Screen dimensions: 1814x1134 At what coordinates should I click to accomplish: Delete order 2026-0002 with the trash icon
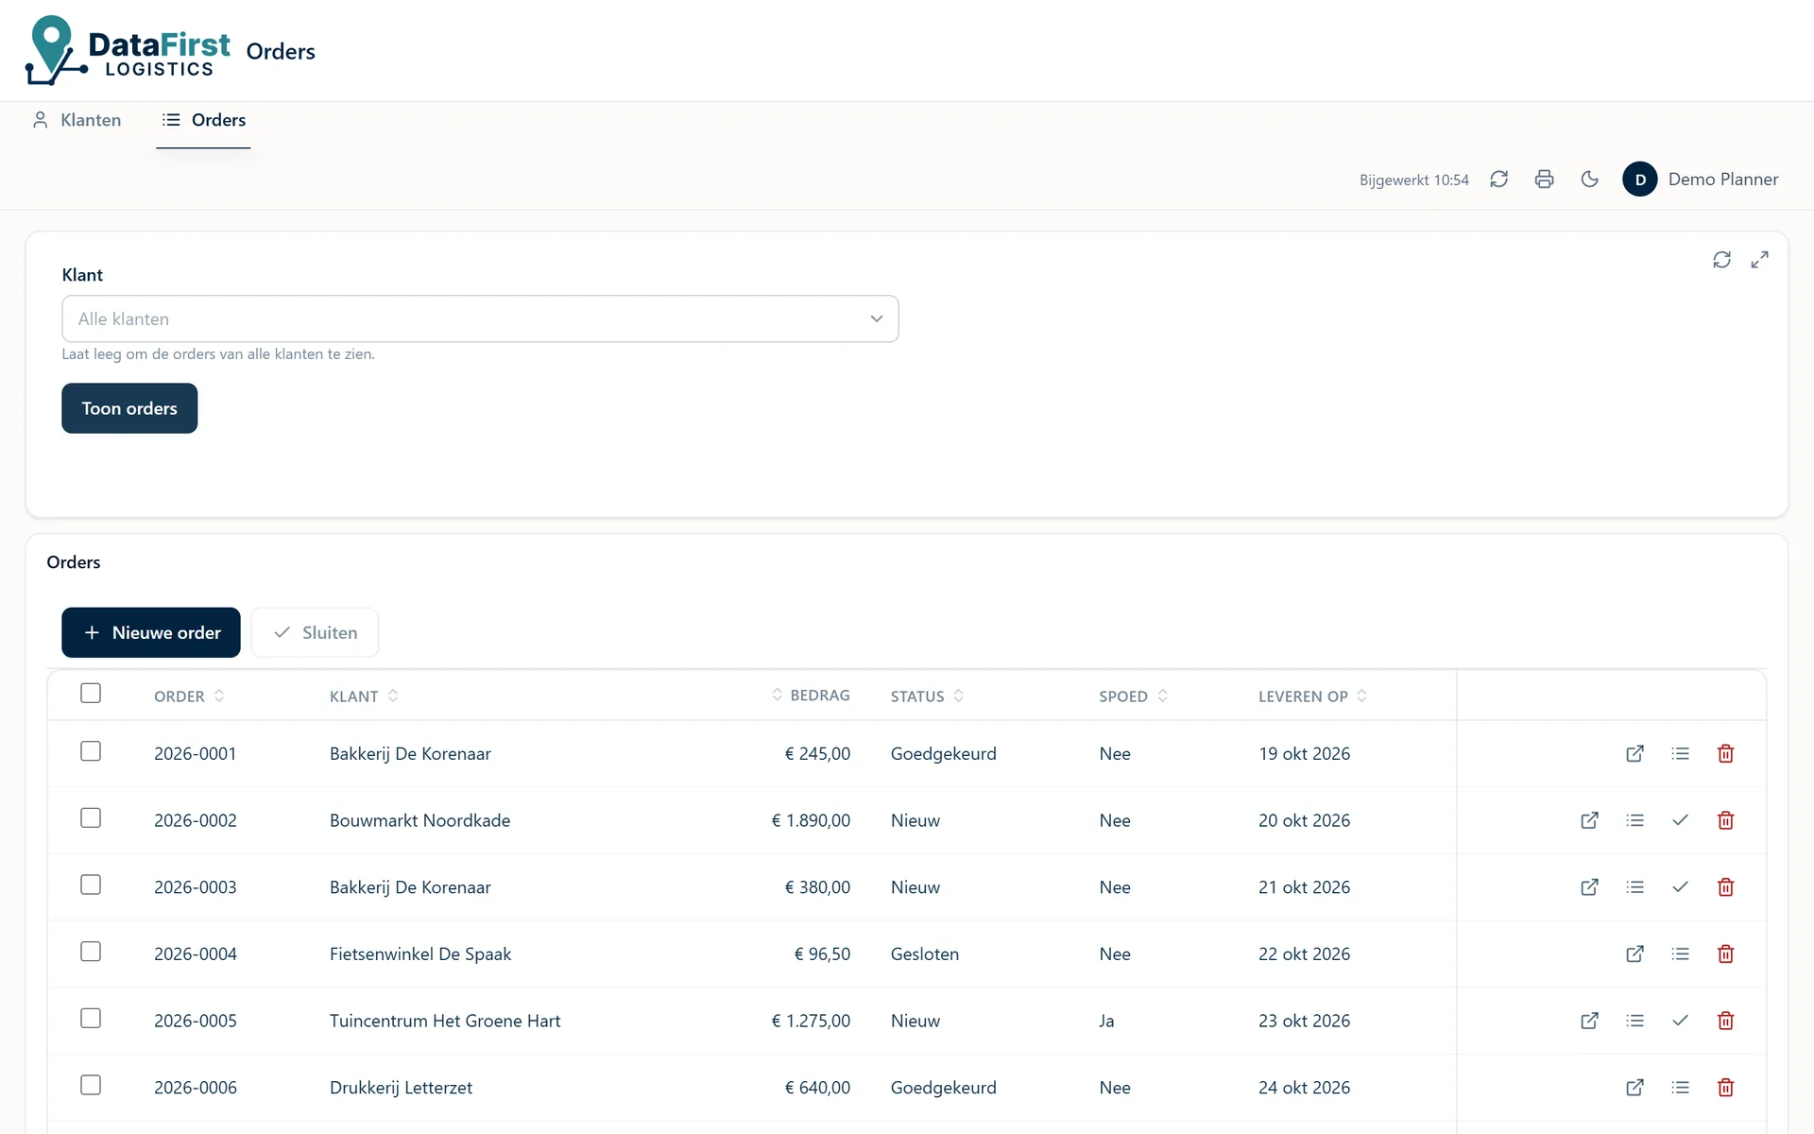1725,820
